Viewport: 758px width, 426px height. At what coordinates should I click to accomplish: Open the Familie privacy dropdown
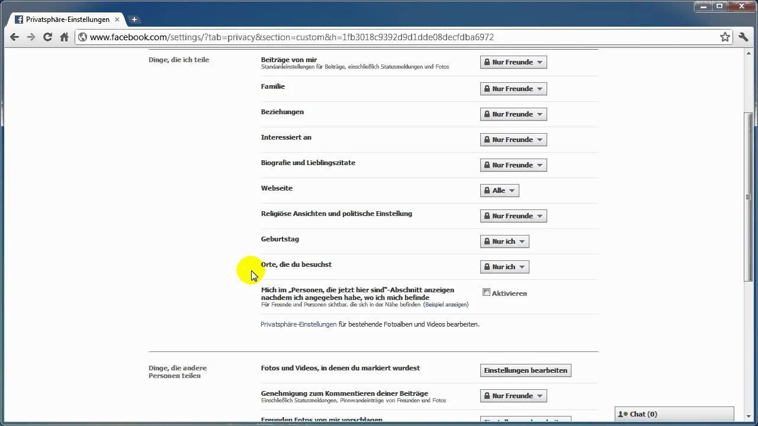tap(513, 89)
